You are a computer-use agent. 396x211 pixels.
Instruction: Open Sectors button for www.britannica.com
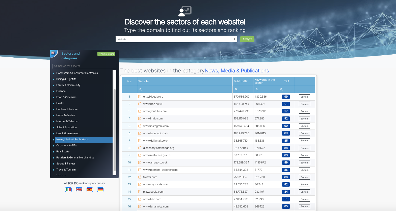coord(304,206)
